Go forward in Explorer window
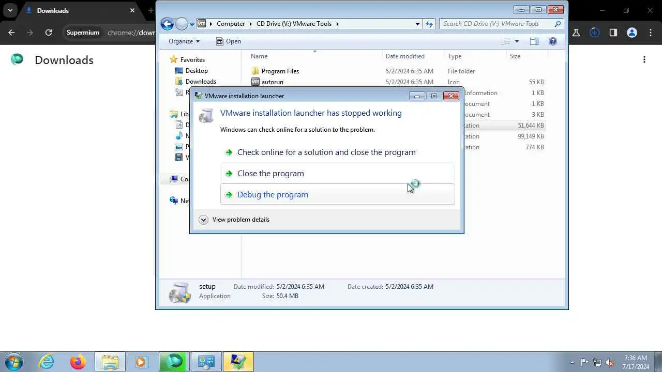This screenshot has height=372, width=662. pyautogui.click(x=182, y=24)
